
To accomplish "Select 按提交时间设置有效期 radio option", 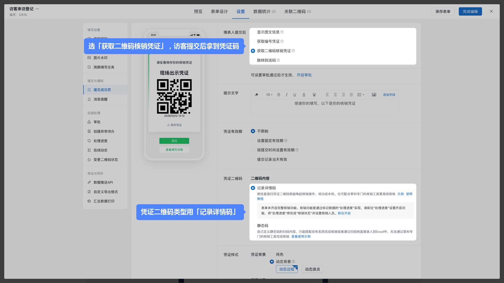I will [x=253, y=150].
